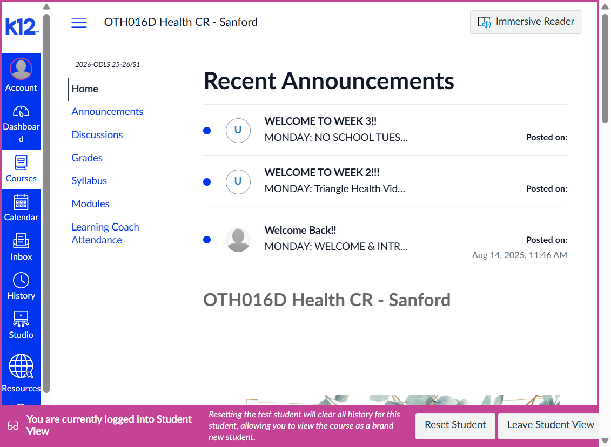Click the MONDAY: NO SCHOOL TUES... preview text
The image size is (611, 447).
point(336,138)
